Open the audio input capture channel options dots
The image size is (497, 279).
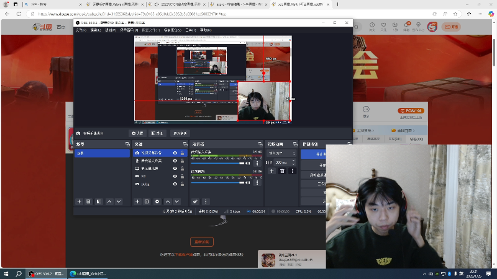click(x=257, y=163)
